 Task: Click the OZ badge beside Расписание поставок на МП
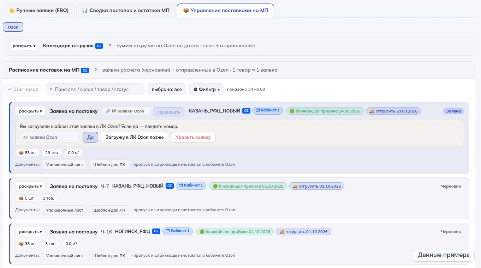[x=85, y=70]
